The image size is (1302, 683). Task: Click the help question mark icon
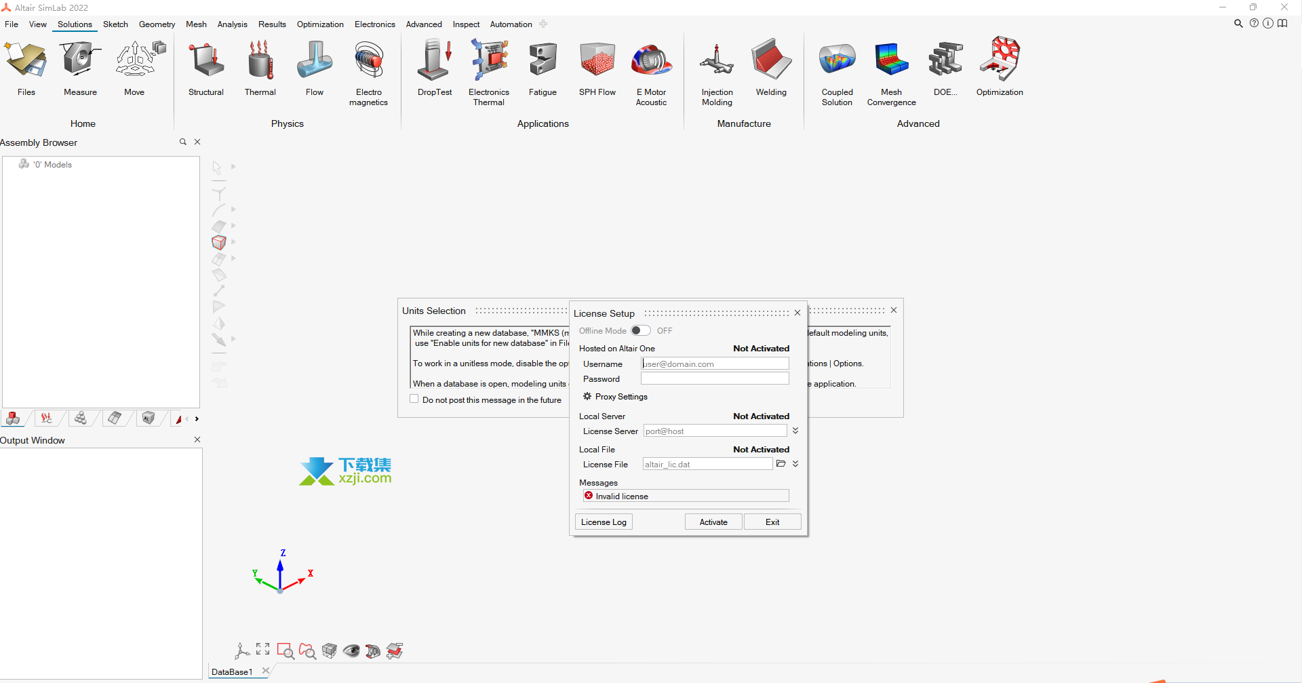coord(1254,23)
